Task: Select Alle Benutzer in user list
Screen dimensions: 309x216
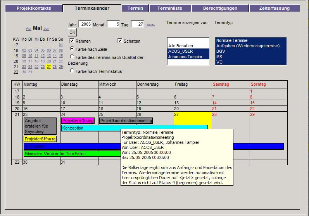Action: (x=188, y=46)
